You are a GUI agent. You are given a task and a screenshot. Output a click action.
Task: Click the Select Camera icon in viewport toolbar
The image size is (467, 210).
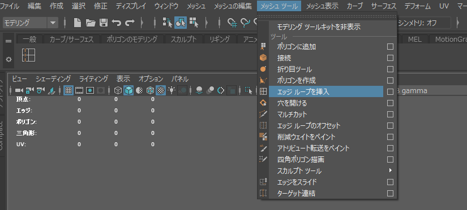point(19,90)
